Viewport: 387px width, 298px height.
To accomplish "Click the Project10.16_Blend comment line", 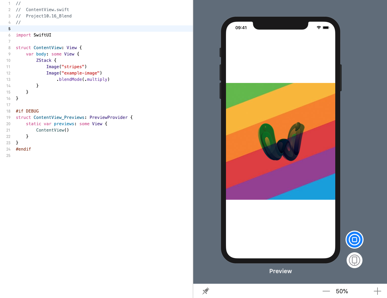I will (x=44, y=16).
